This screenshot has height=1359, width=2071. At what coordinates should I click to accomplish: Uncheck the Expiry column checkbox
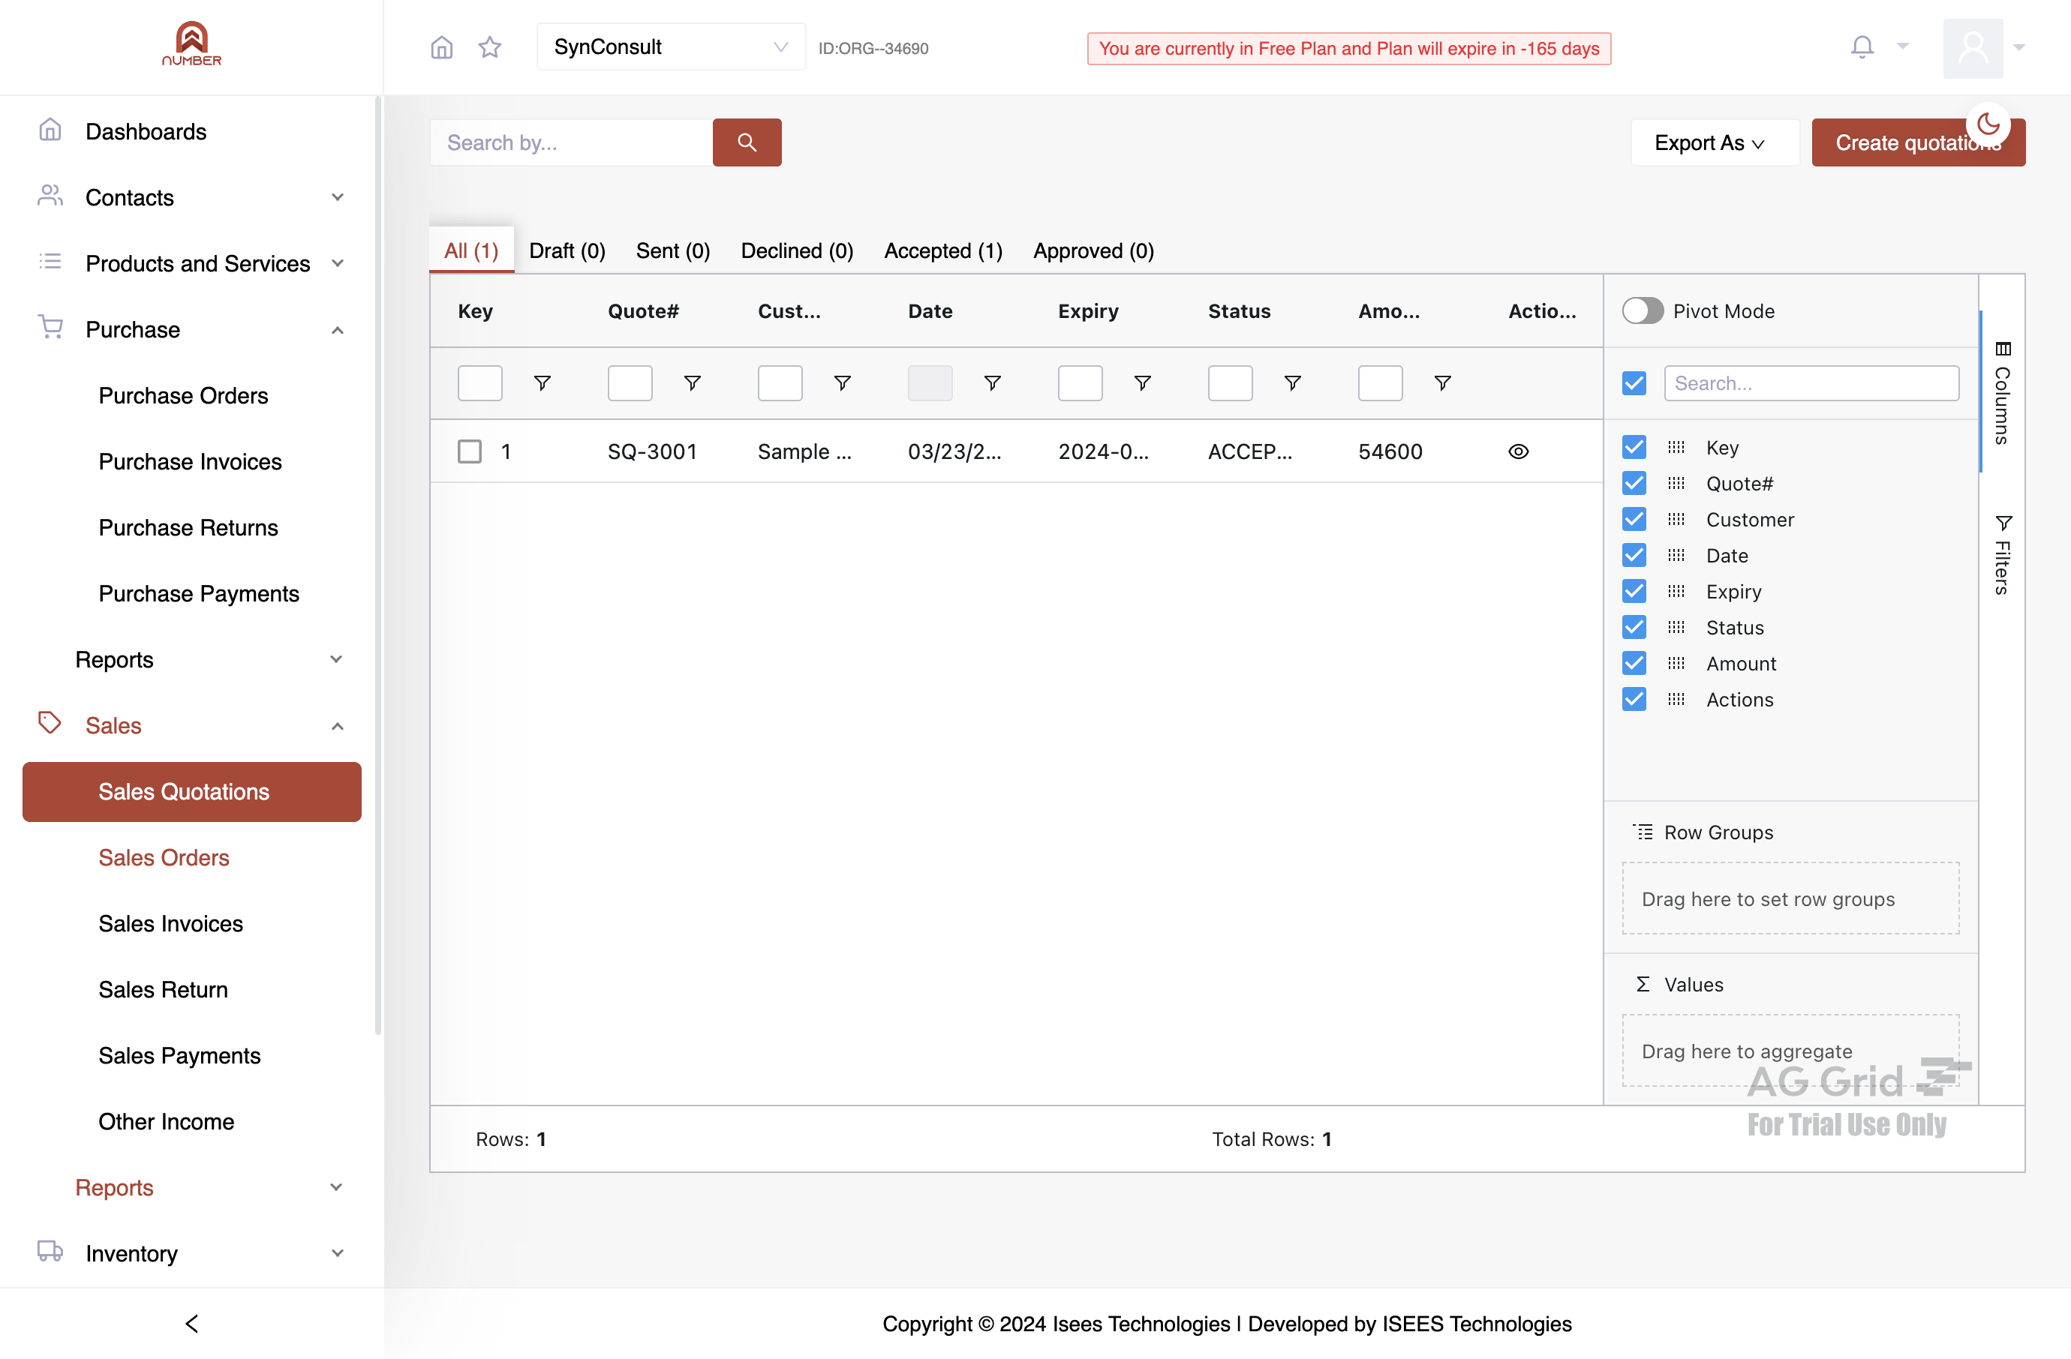pyautogui.click(x=1634, y=591)
